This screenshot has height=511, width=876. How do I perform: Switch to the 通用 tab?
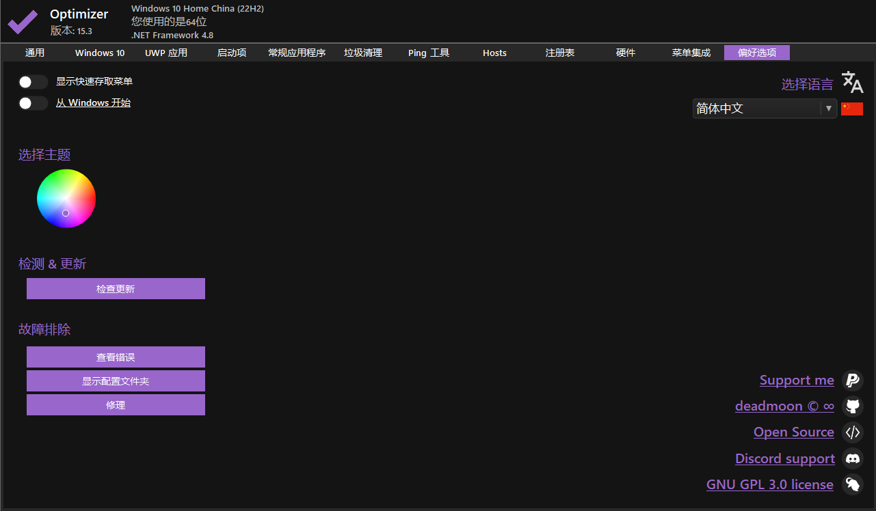pos(35,53)
